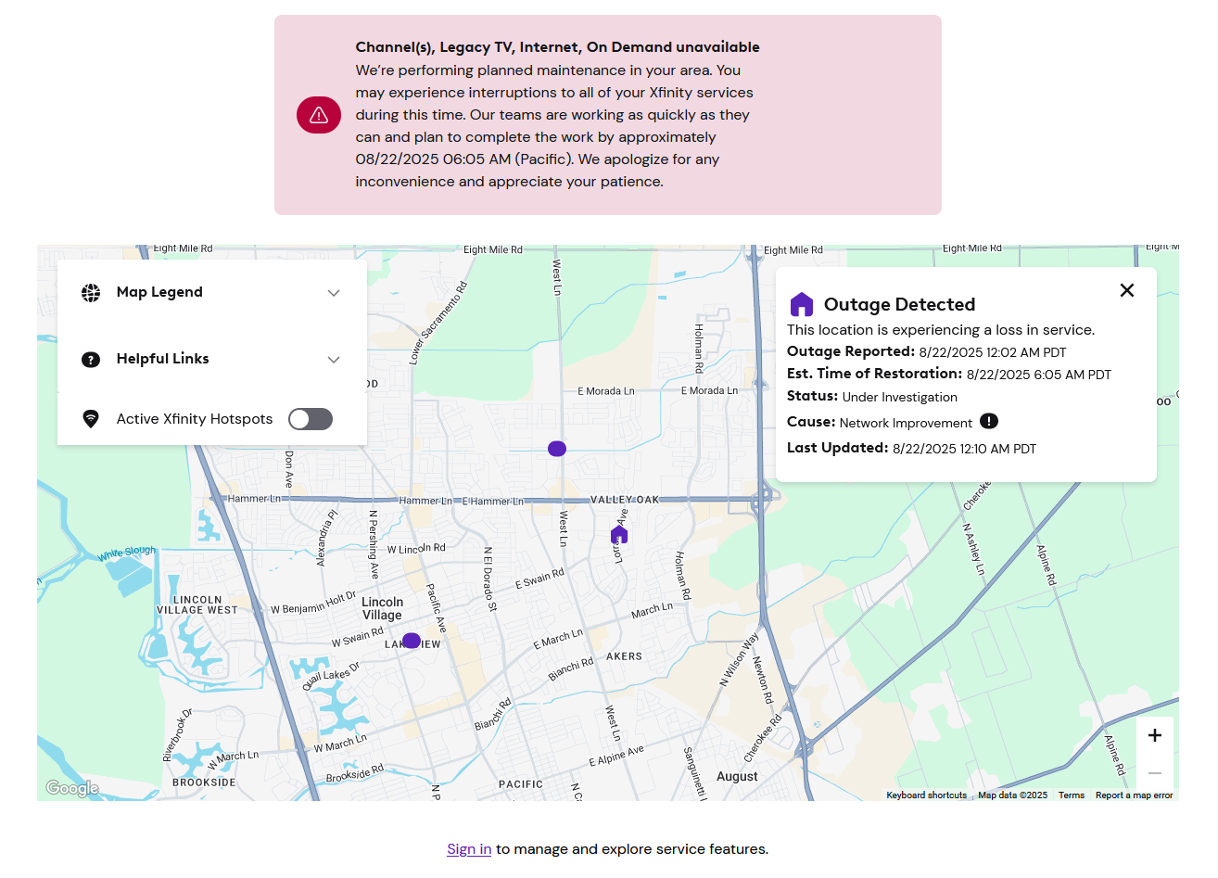The height and width of the screenshot is (878, 1218).
Task: Click the Last Updated timestamp text
Action: click(964, 449)
